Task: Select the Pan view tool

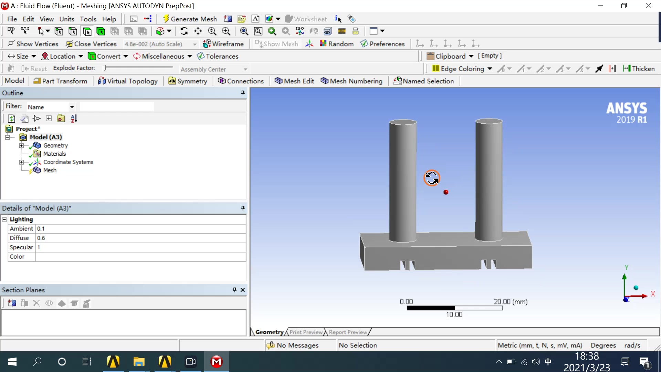Action: tap(198, 31)
